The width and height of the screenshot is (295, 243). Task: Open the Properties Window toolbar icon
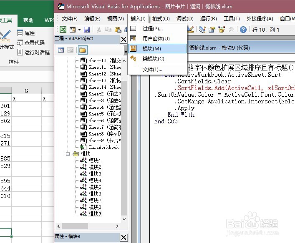tap(212, 30)
